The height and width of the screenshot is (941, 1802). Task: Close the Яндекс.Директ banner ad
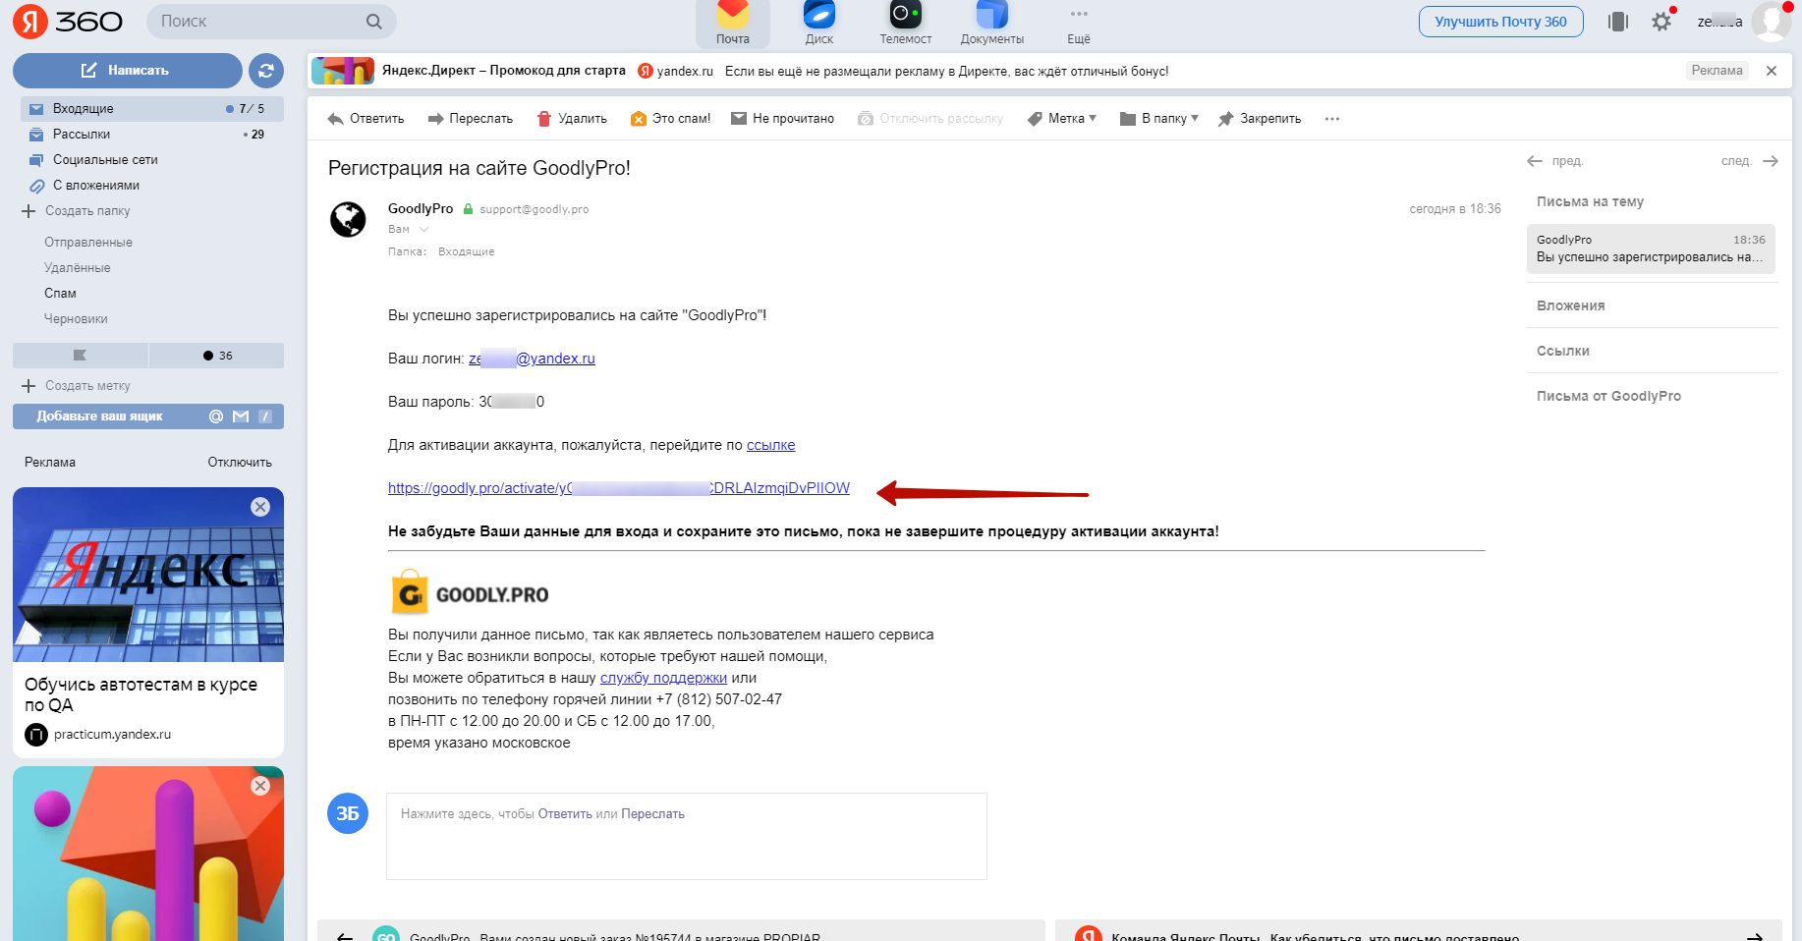coord(1772,71)
